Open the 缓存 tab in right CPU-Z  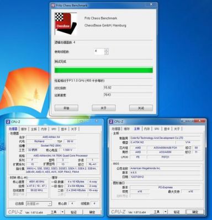tap(126, 129)
